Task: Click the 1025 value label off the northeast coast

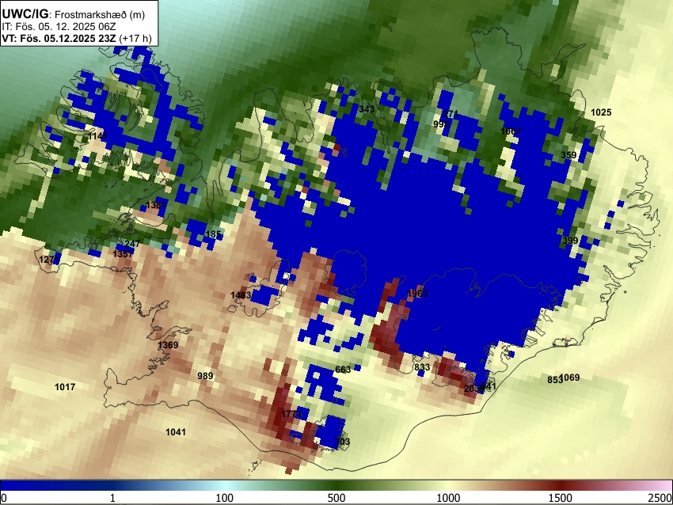Action: [601, 112]
